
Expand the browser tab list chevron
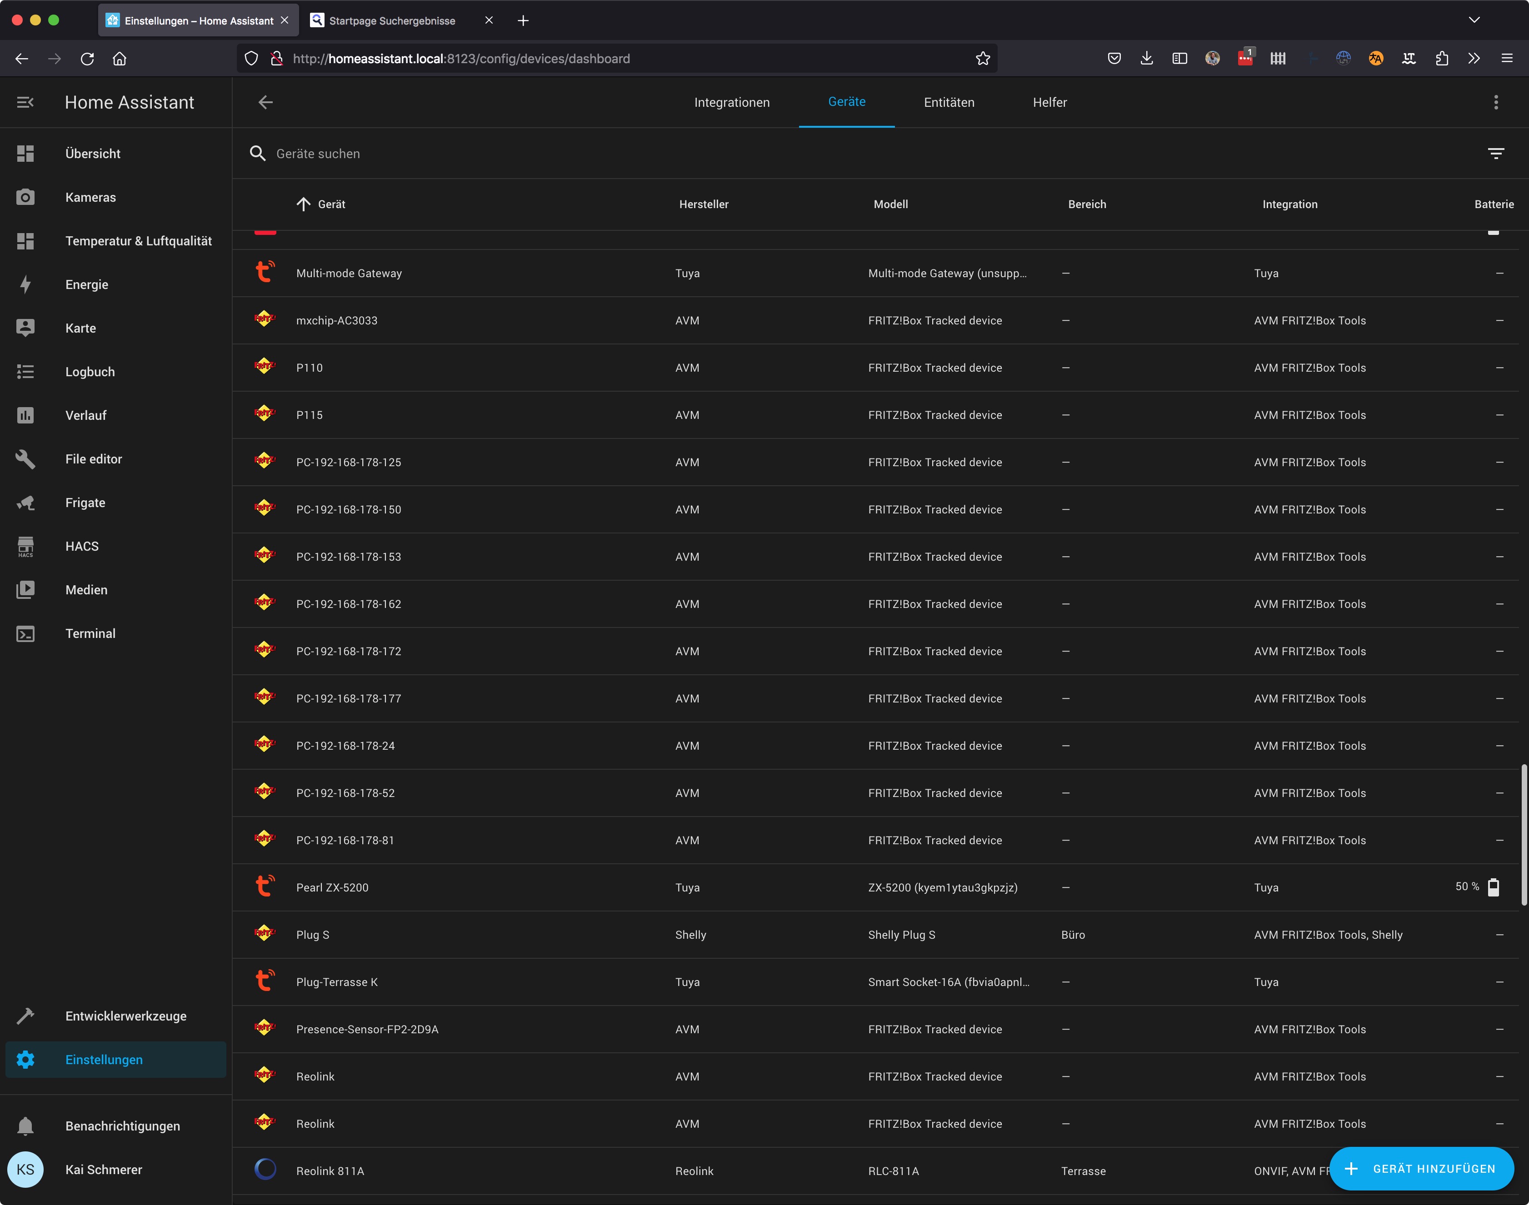(1474, 20)
